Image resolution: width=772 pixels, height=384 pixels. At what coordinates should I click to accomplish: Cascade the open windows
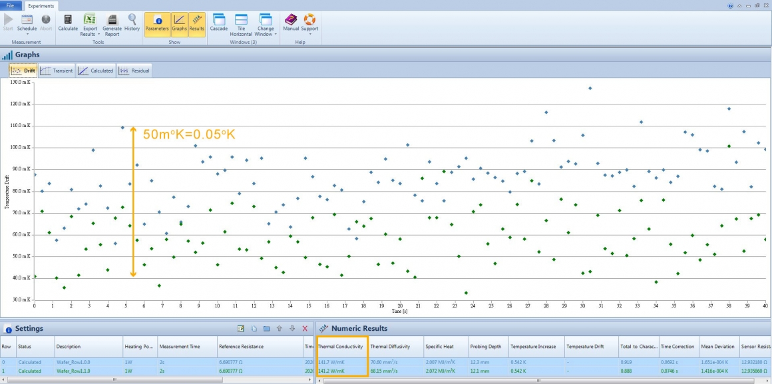[x=218, y=24]
